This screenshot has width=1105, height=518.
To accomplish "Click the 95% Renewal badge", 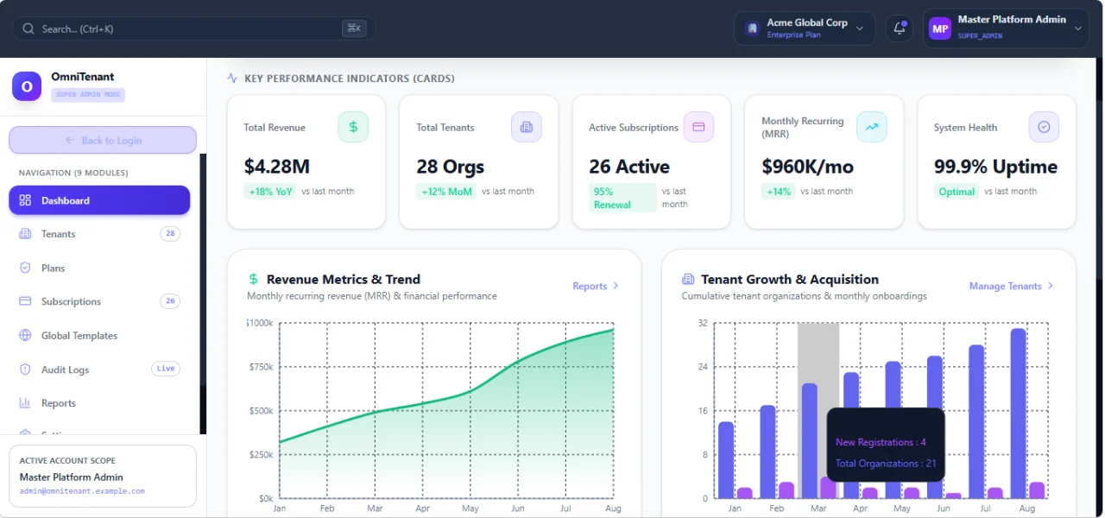I will pos(622,198).
